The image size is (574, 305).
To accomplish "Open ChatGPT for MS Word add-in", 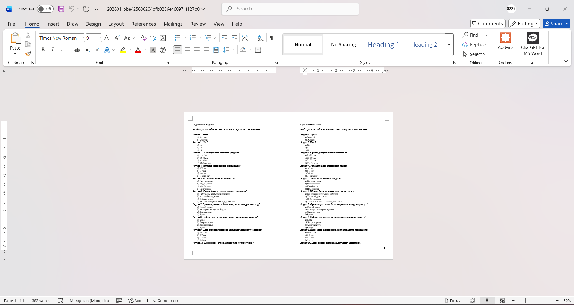I will click(x=532, y=44).
